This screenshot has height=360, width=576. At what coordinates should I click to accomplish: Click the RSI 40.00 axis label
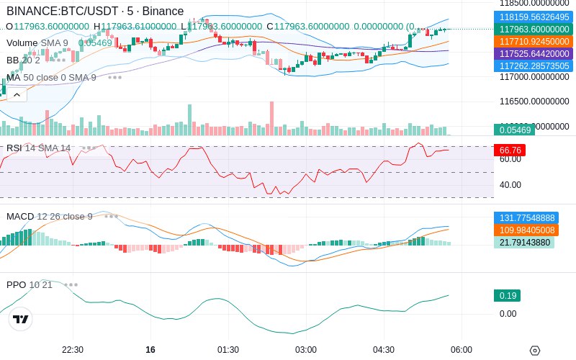tap(510, 185)
